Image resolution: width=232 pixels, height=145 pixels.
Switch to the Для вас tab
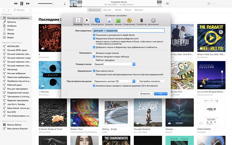pyautogui.click(x=107, y=10)
